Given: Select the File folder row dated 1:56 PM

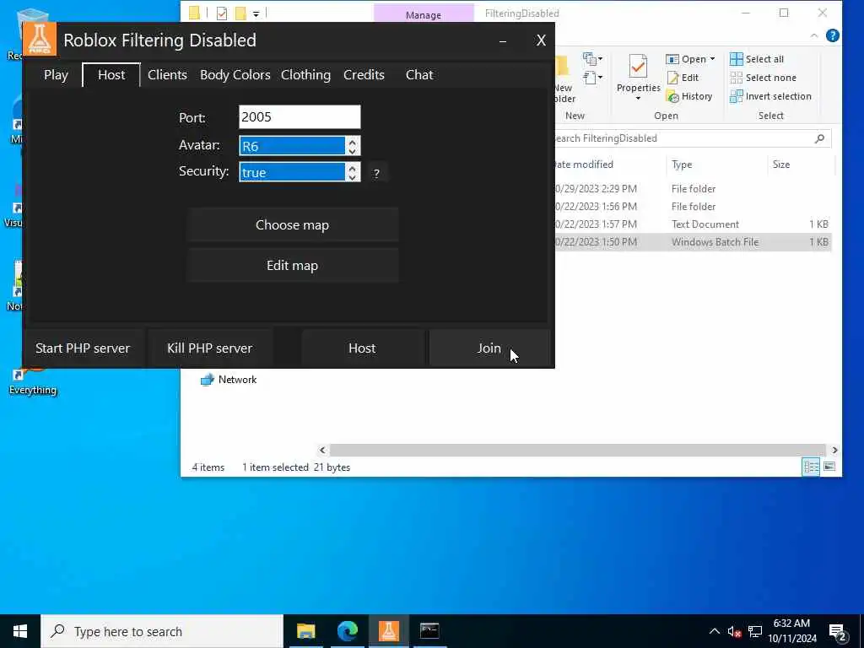Looking at the screenshot, I should point(693,207).
